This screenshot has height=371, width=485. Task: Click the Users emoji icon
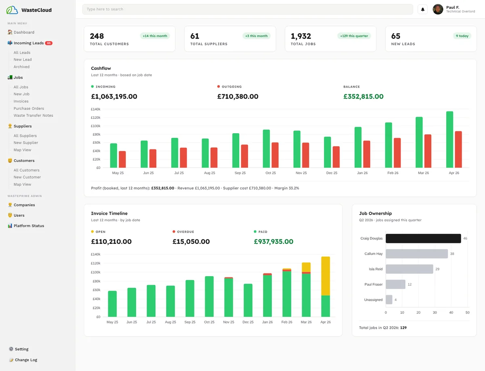(x=10, y=215)
